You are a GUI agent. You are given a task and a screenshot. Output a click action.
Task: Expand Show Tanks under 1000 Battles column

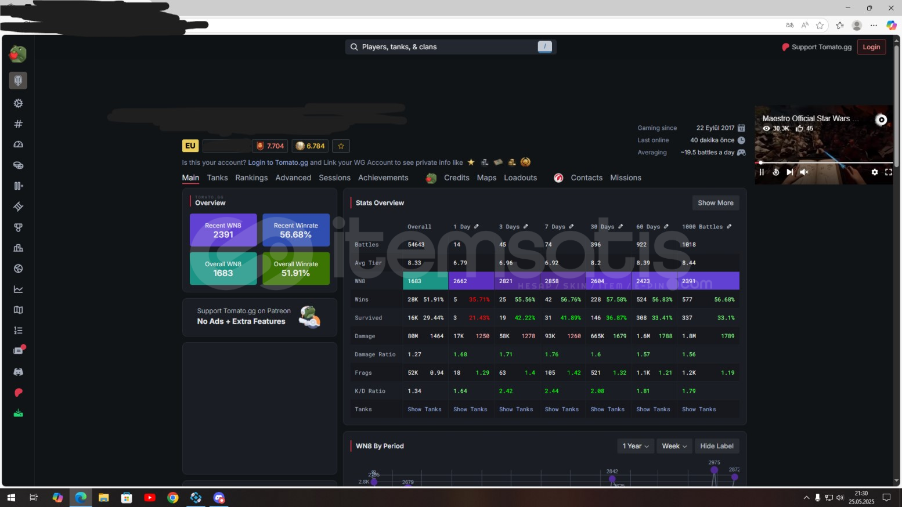click(x=699, y=410)
